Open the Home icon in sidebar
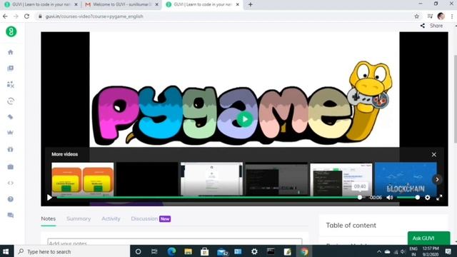The image size is (457, 257). click(x=11, y=52)
